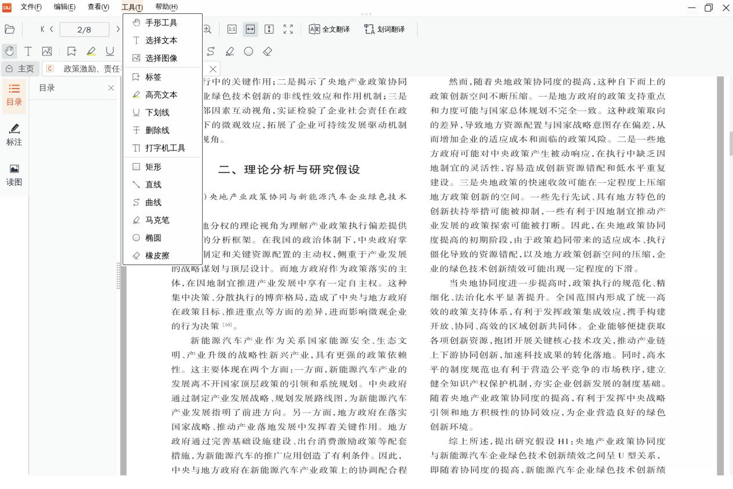Toggle fit-to-height view

pos(269,29)
